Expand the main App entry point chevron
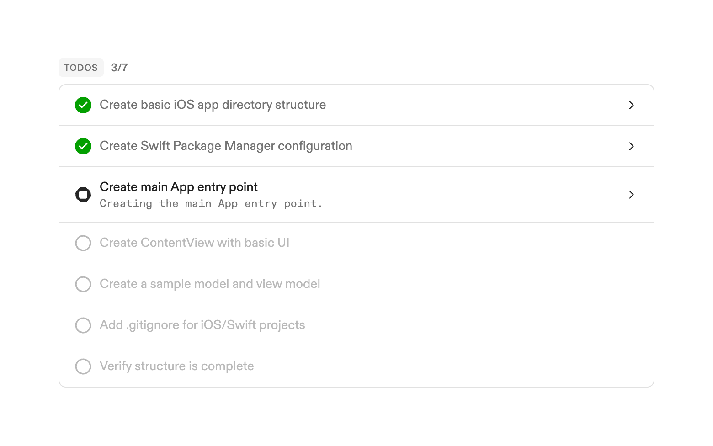713x446 pixels. [631, 195]
